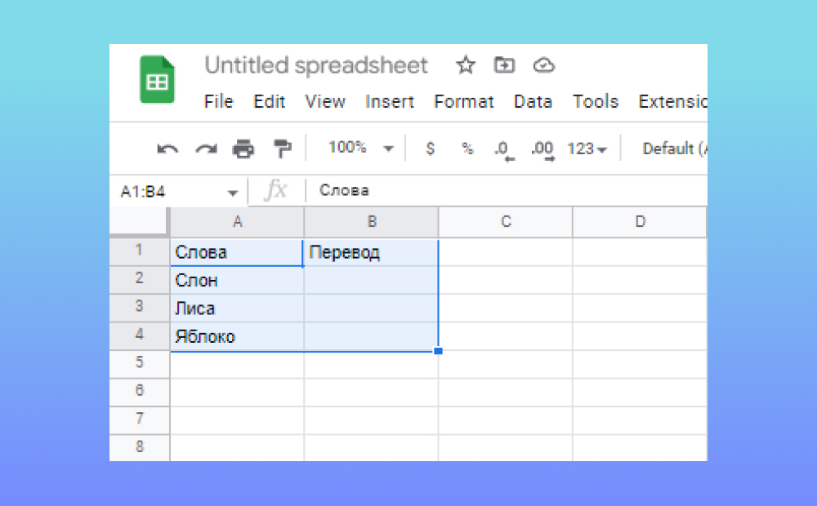
Task: Select row 6 header
Action: pos(139,392)
